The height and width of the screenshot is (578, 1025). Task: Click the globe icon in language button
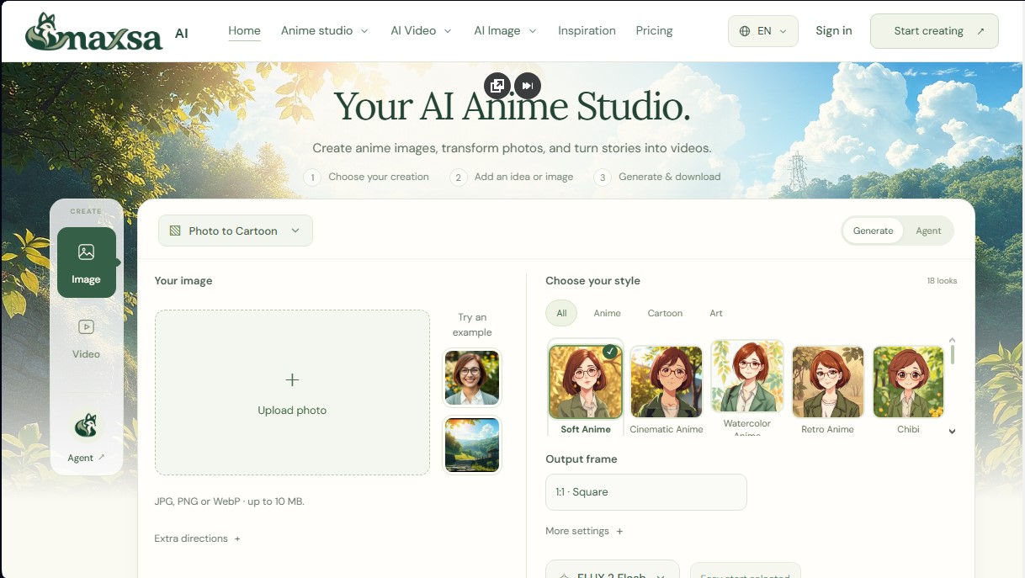click(x=745, y=31)
